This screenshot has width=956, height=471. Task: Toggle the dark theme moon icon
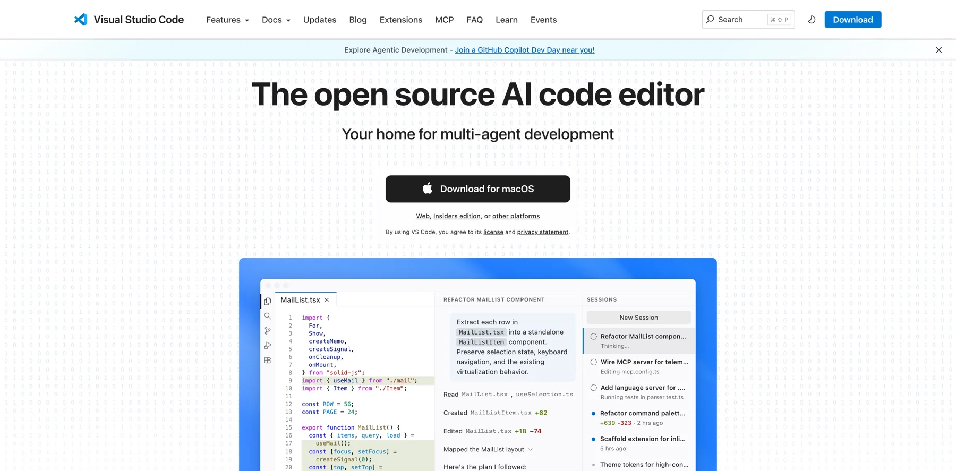(812, 20)
